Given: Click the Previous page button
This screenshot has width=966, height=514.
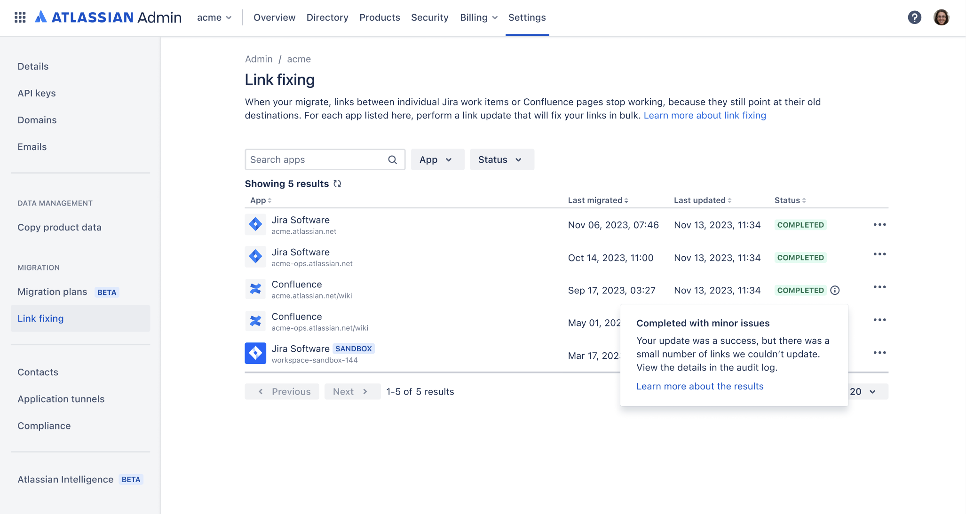Looking at the screenshot, I should click(282, 391).
